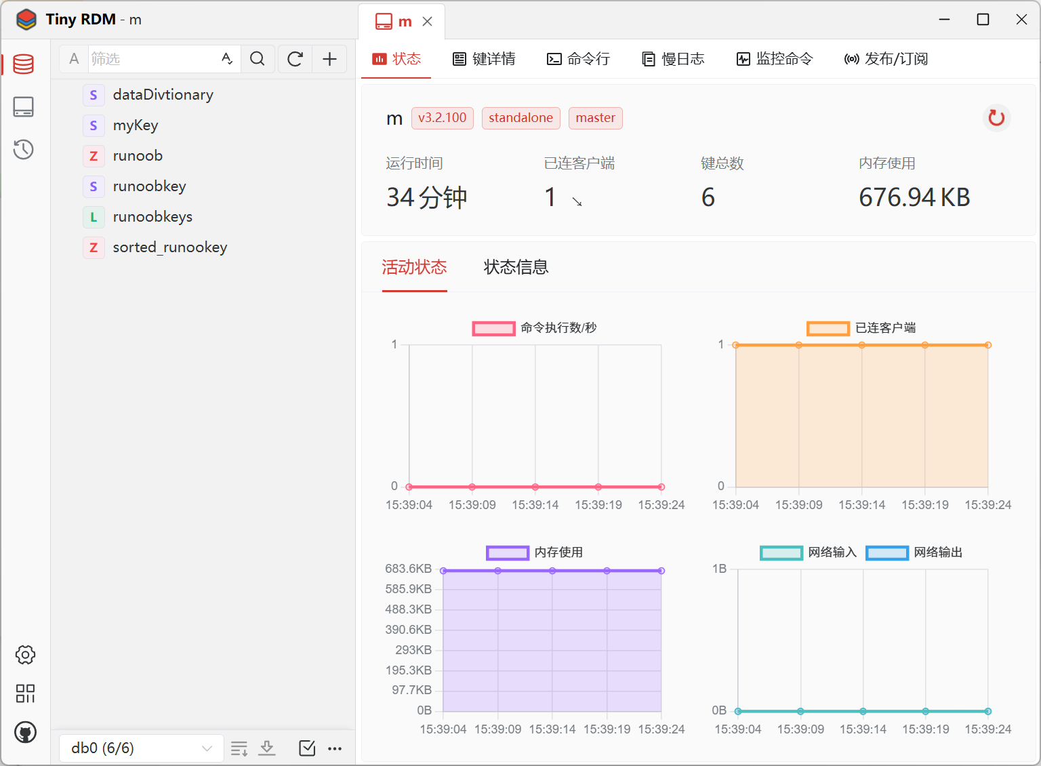
Task: Click the 内存使用 purple legend swatch
Action: 507,552
